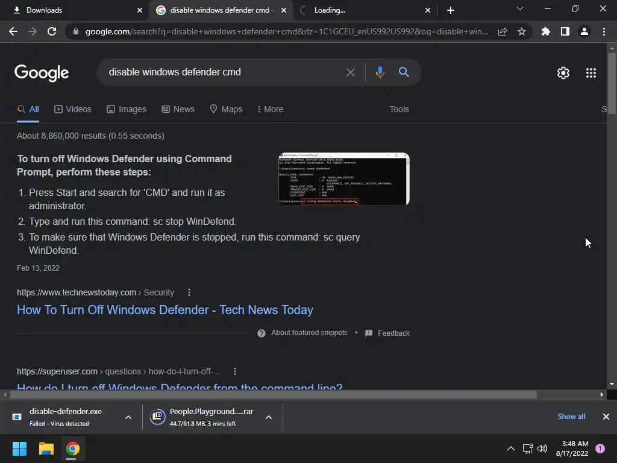Click scroll-down arrow of vertical scrollbar
The height and width of the screenshot is (463, 617).
coord(612,384)
